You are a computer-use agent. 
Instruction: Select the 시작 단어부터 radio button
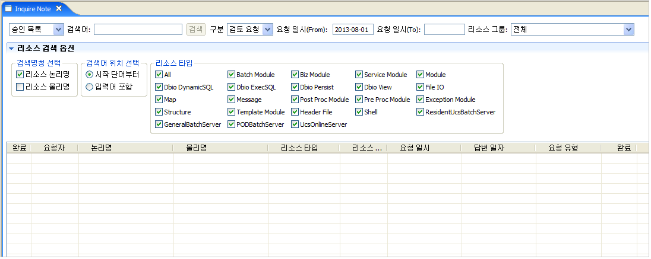(90, 75)
